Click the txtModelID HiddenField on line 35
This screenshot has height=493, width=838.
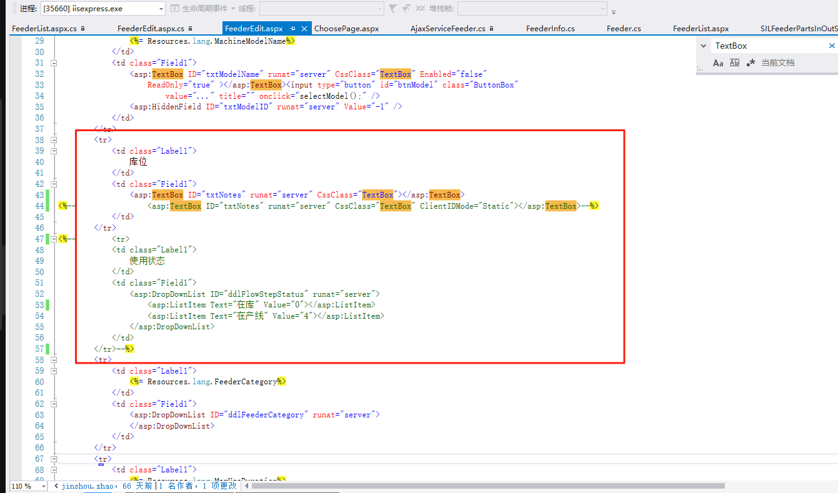266,107
